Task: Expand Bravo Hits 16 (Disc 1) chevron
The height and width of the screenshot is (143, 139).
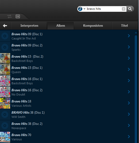Action: 129,81
